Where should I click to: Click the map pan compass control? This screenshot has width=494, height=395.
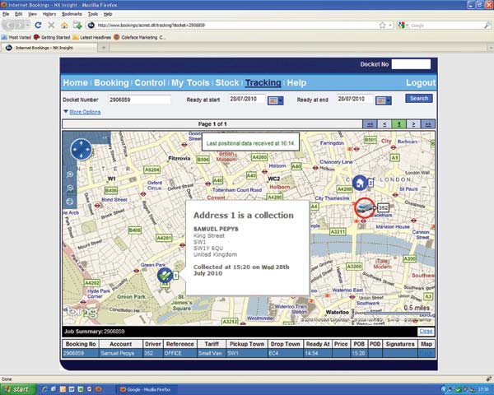point(82,149)
